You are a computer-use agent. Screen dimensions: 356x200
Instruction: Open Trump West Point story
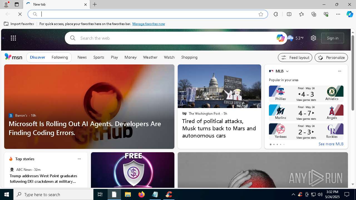[43, 179]
